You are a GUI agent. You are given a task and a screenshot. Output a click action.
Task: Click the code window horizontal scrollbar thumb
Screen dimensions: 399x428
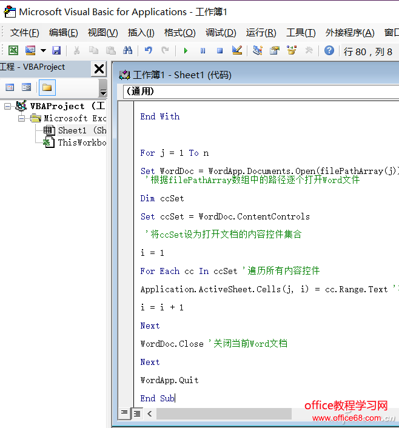click(x=224, y=414)
